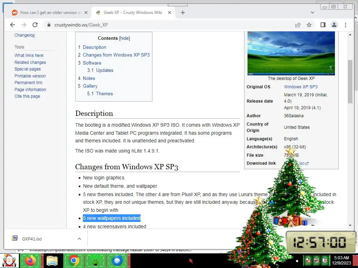Launch Firefox from the taskbar
Screen dimensions: 358x268
(30, 260)
